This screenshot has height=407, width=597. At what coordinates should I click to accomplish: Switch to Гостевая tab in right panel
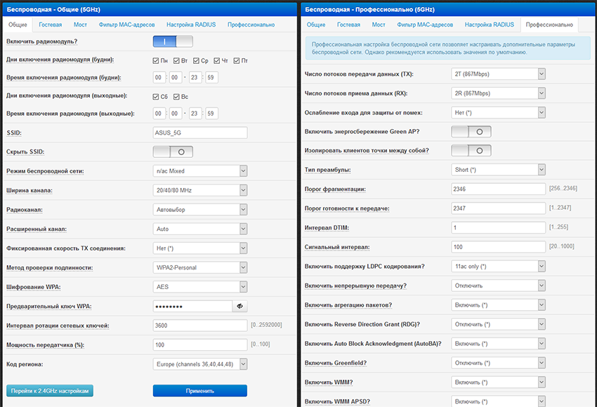click(348, 25)
